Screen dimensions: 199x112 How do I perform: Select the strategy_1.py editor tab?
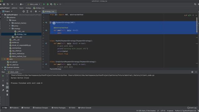click(x=49, y=12)
